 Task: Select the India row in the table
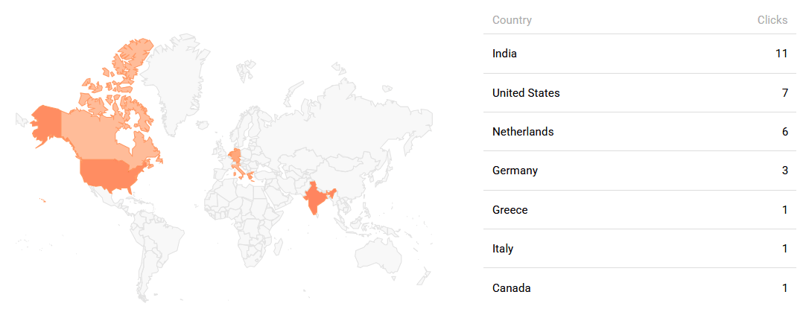click(504, 54)
